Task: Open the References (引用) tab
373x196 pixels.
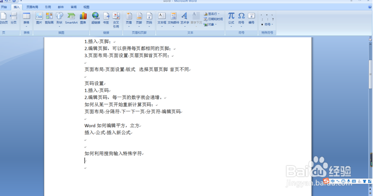Action: coord(48,7)
